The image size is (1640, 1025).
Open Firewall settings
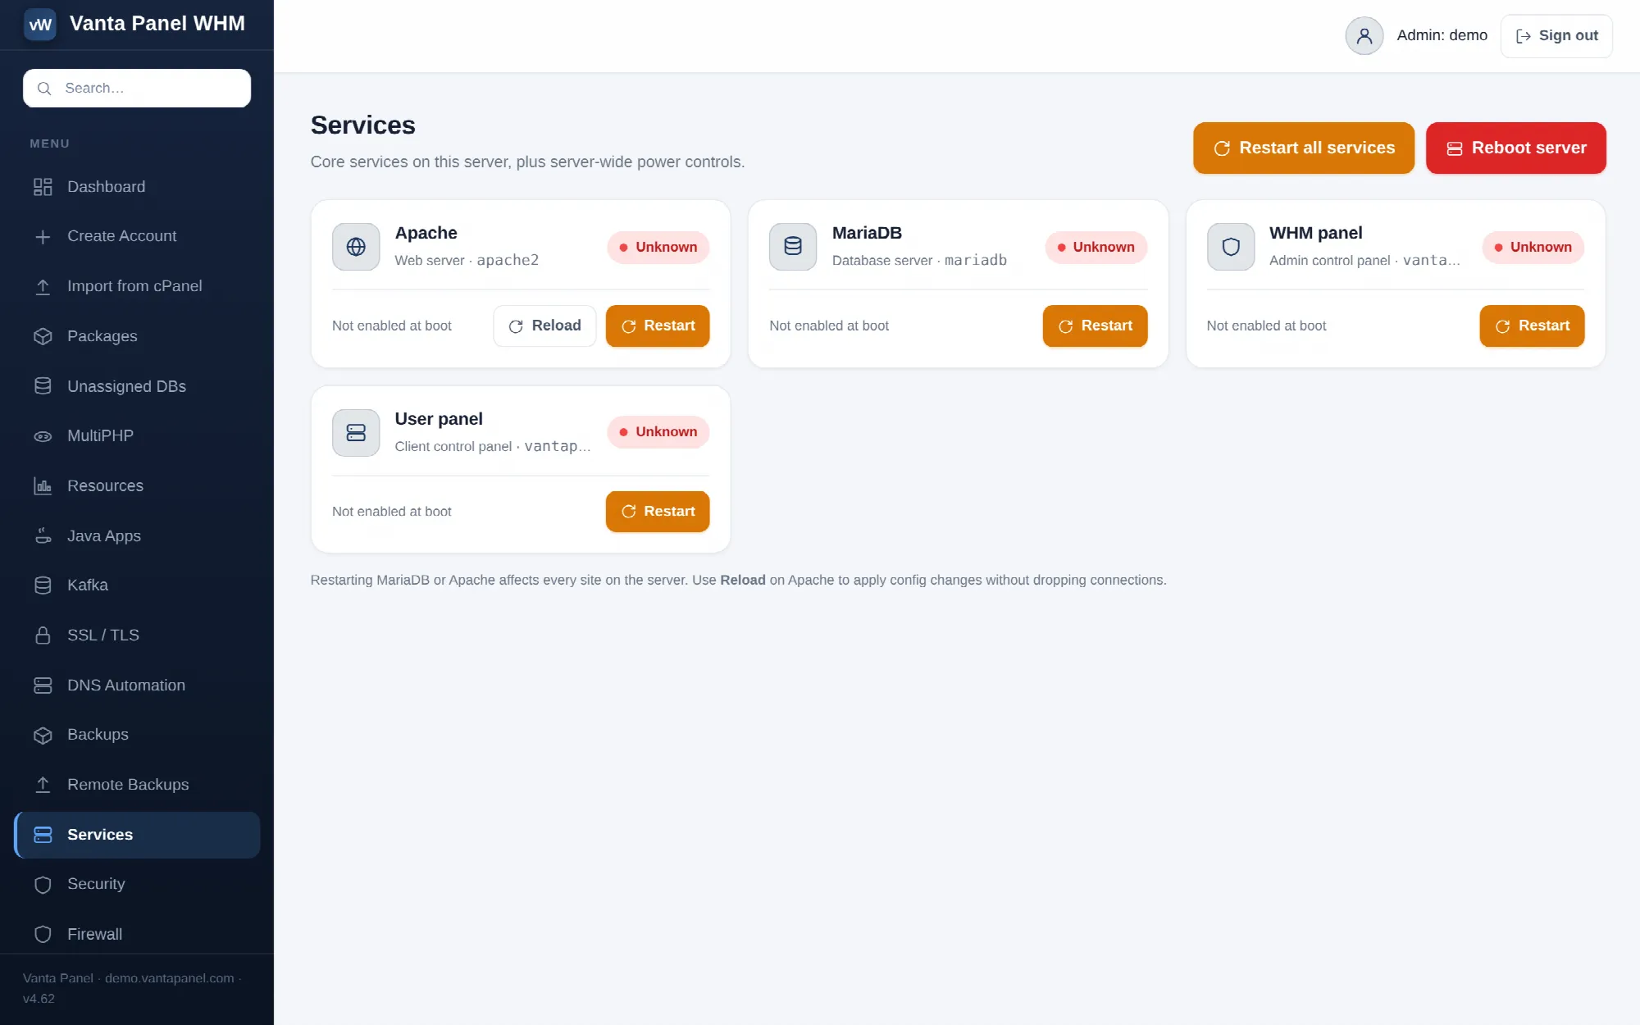tap(137, 935)
